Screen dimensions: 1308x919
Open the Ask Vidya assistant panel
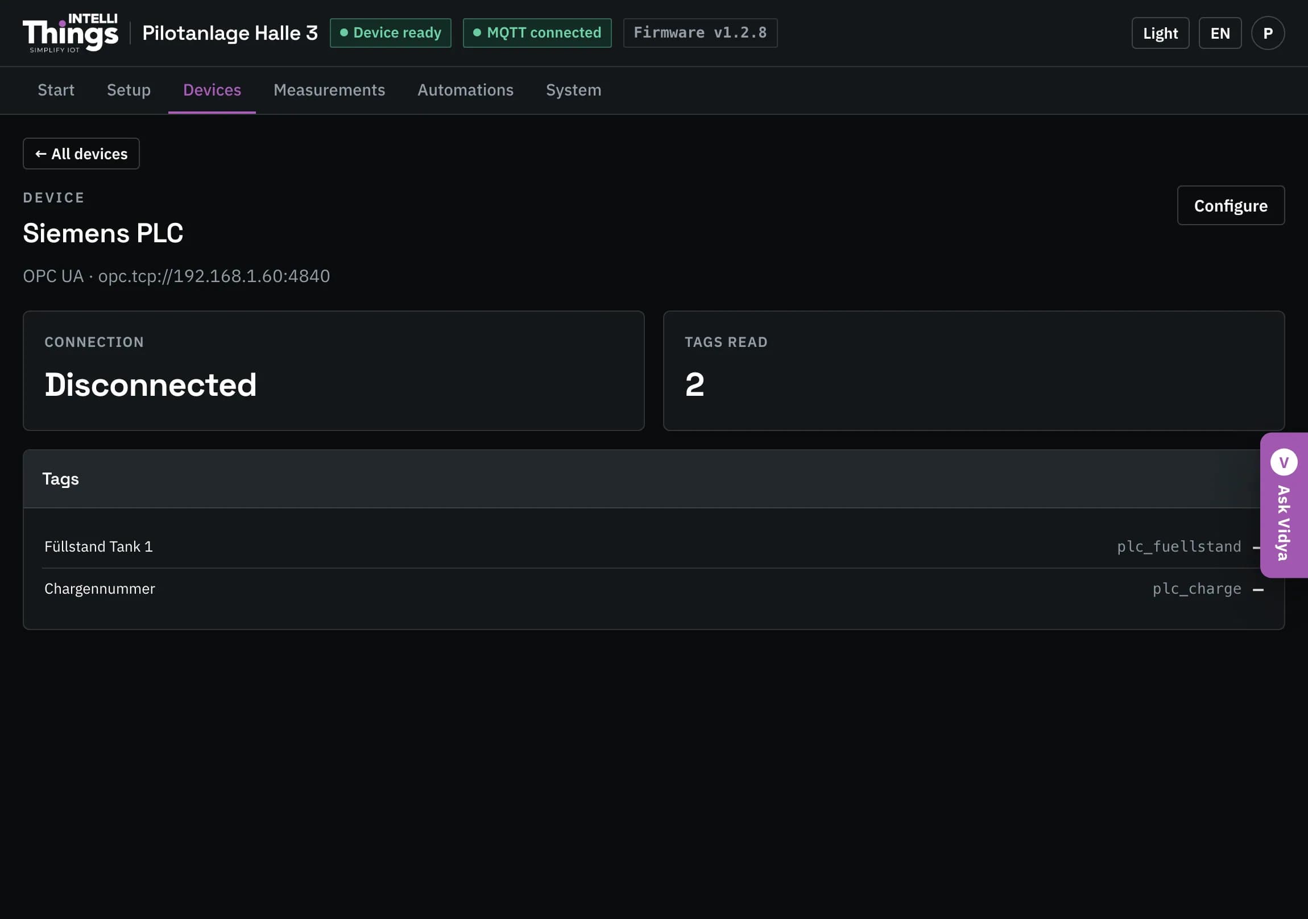1284,506
